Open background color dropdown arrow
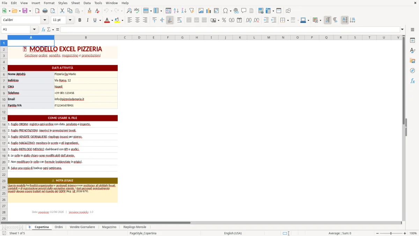The image size is (419, 236). coord(122,20)
